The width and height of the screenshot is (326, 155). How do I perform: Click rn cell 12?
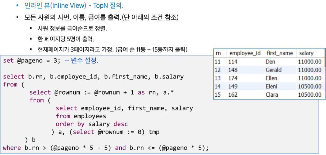coord(218,70)
